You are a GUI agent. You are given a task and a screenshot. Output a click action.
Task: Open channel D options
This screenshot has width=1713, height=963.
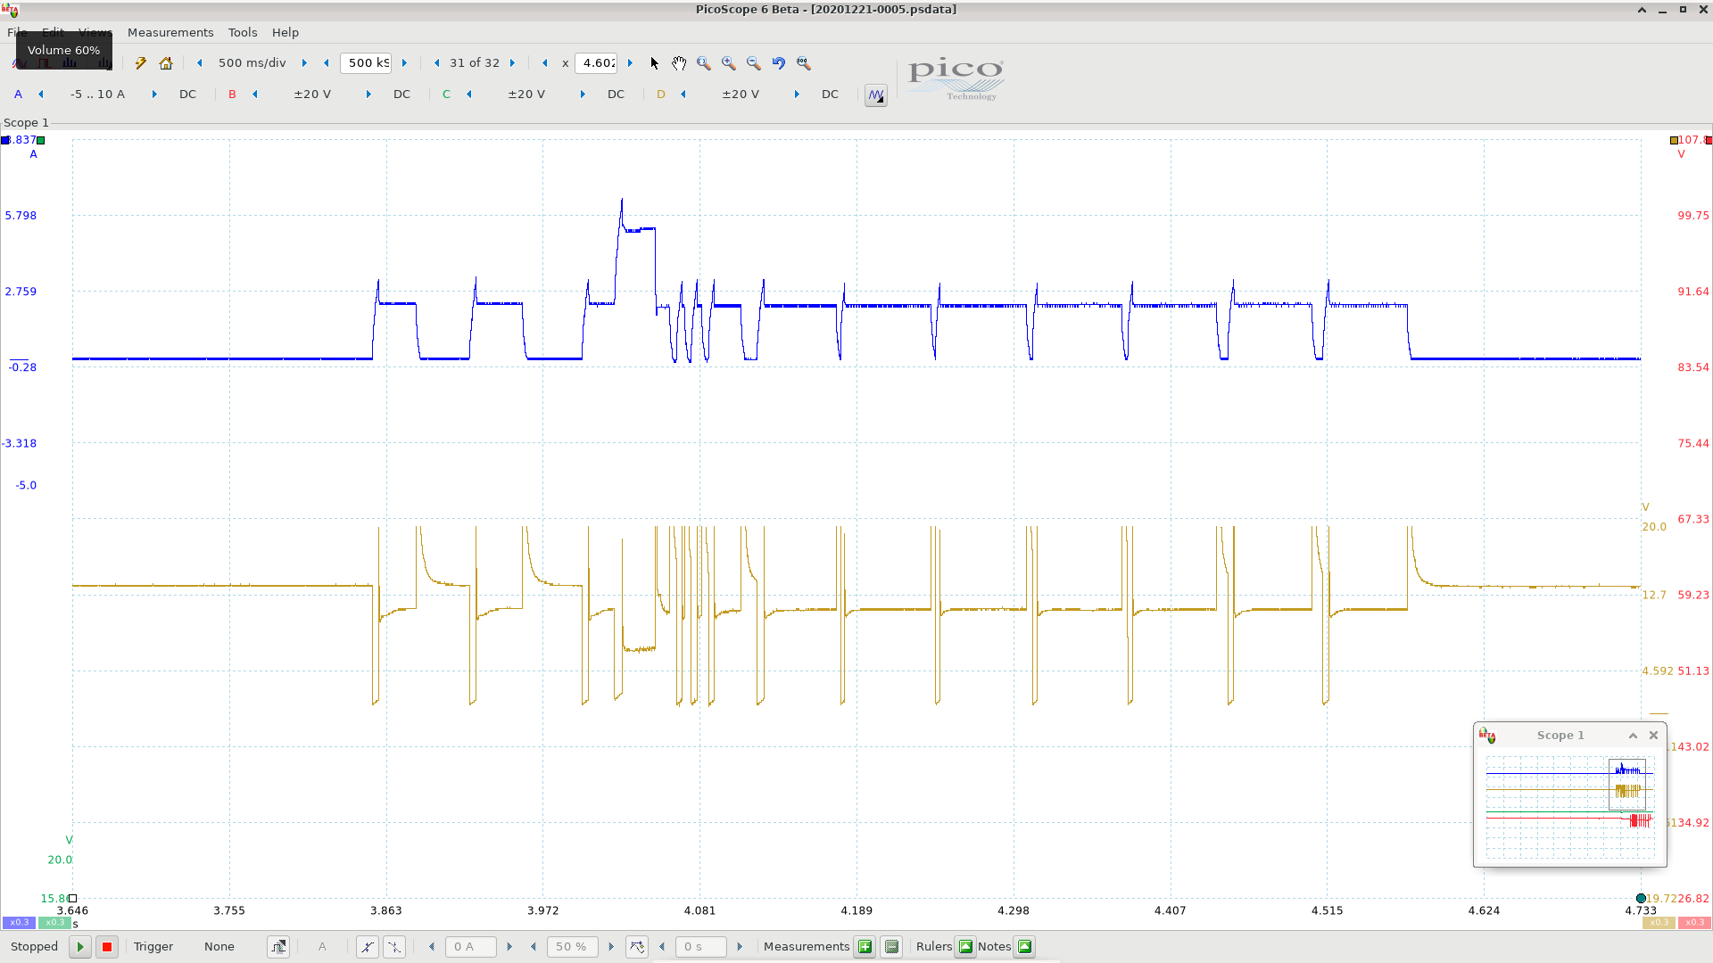pos(661,95)
